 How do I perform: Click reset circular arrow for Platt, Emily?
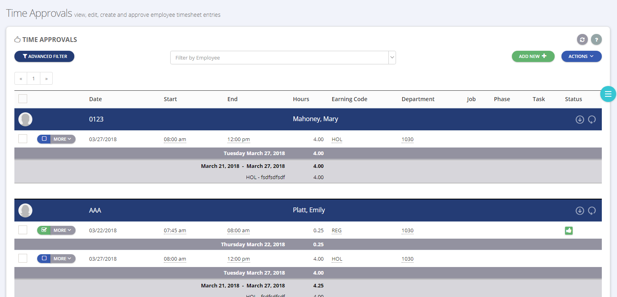592,211
